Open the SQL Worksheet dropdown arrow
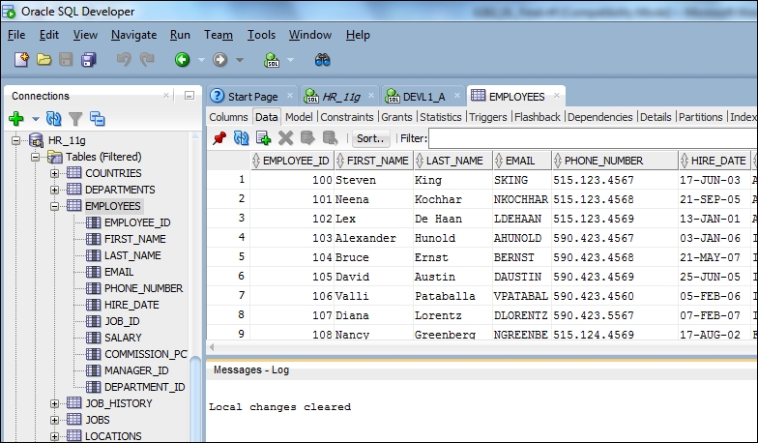Viewport: 758px width, 443px height. click(x=290, y=60)
